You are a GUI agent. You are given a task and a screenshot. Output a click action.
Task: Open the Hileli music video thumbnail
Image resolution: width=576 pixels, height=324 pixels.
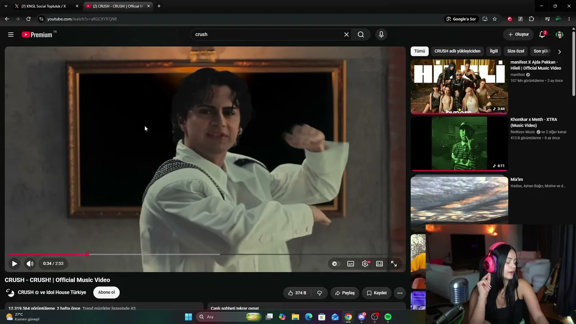click(x=459, y=86)
